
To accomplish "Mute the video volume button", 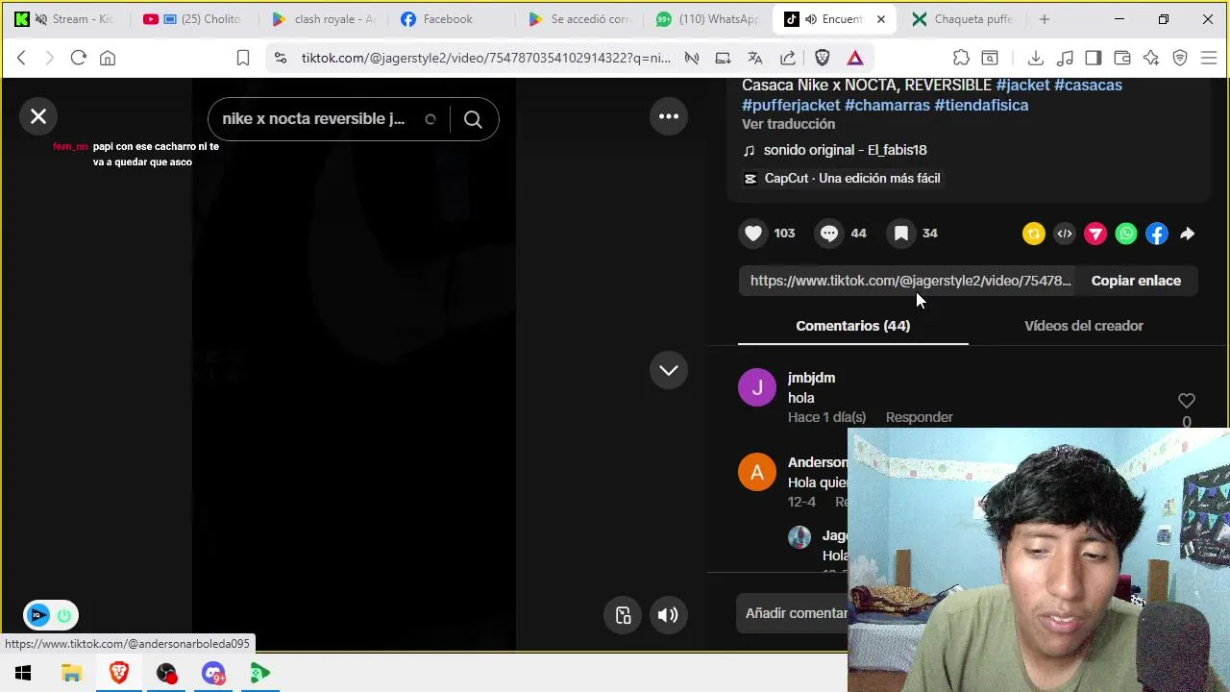I will [x=668, y=615].
